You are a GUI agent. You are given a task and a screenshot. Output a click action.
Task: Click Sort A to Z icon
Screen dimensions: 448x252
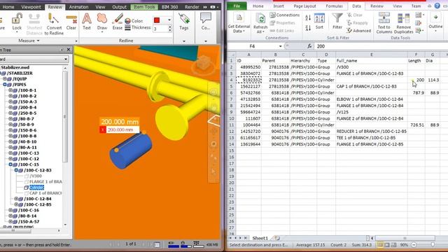click(x=308, y=18)
